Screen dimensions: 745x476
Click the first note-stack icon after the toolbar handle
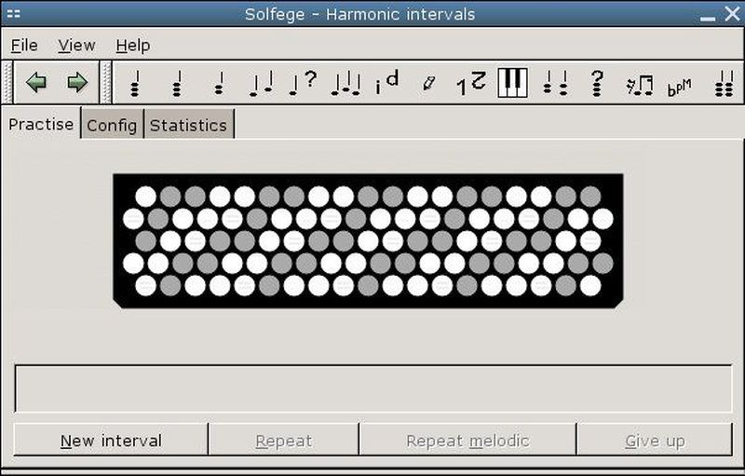pyautogui.click(x=135, y=84)
